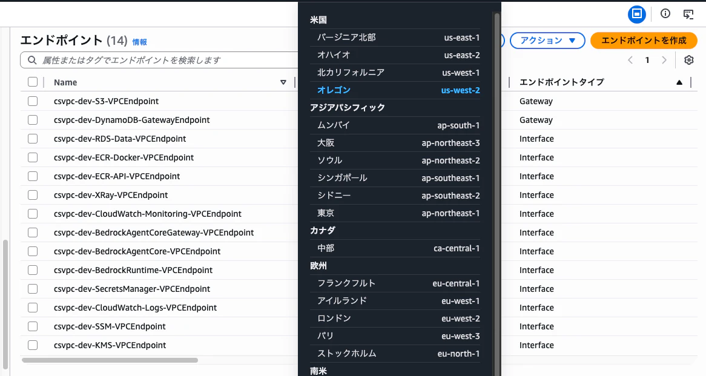Check csvpc-dev-BedrockRuntime-VPCEndpoint row

coord(33,269)
